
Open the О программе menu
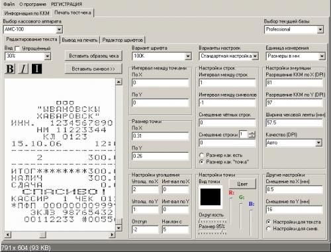32,4
